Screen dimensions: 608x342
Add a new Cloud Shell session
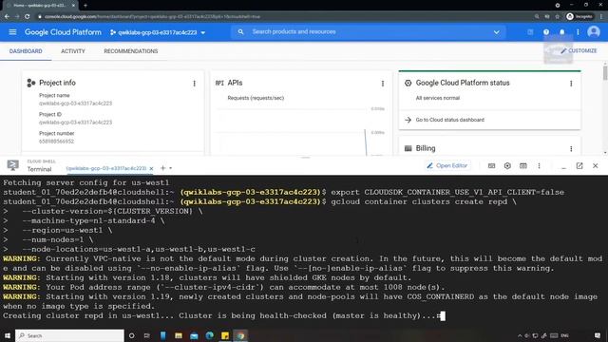point(162,168)
